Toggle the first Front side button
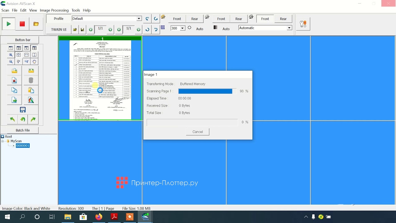The width and height of the screenshot is (396, 223). pos(177,19)
